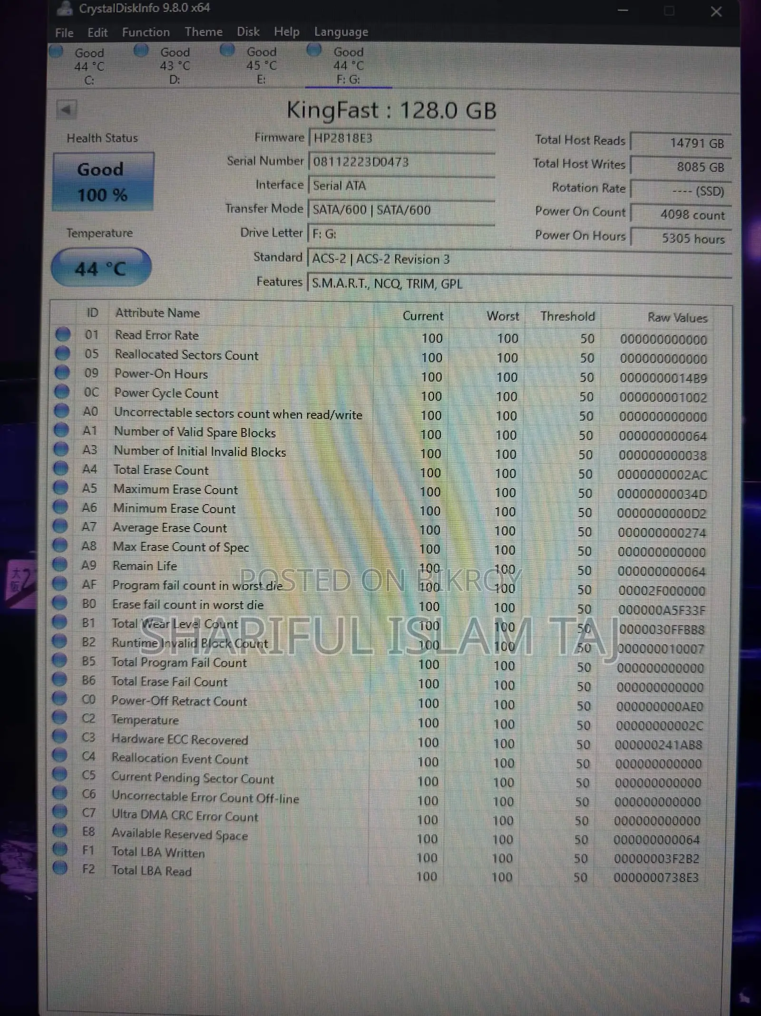Click the Attribute Name column header
This screenshot has width=761, height=1016.
pyautogui.click(x=157, y=313)
